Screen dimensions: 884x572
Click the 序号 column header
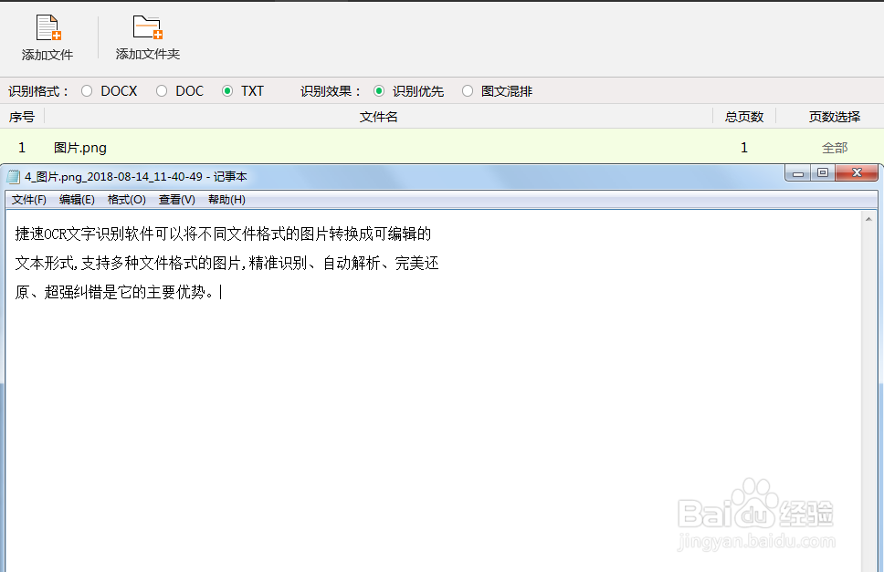tap(21, 116)
